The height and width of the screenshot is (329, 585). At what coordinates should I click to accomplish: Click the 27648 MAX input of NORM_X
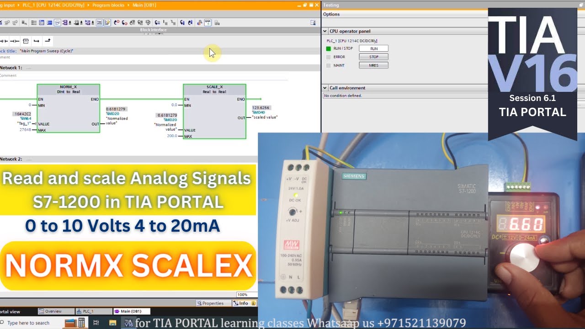25,130
